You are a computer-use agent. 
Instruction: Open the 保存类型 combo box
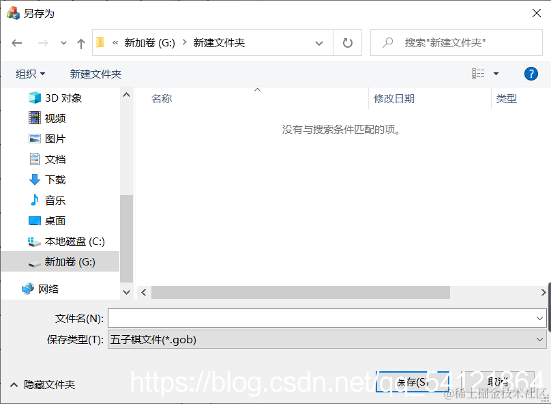click(327, 339)
